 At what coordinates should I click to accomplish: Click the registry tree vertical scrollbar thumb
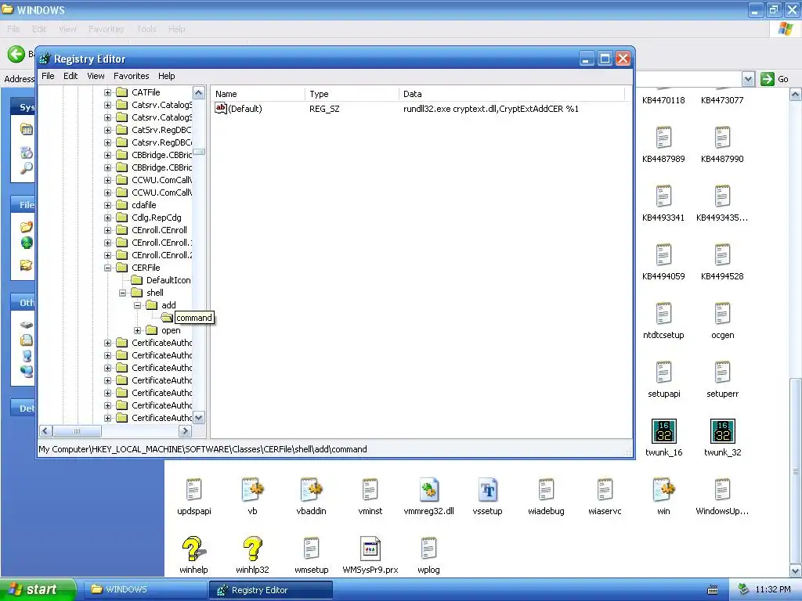pyautogui.click(x=199, y=152)
